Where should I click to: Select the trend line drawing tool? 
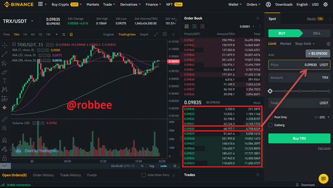click(5, 54)
